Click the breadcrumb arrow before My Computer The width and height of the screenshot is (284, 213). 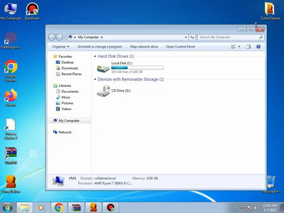coord(75,37)
